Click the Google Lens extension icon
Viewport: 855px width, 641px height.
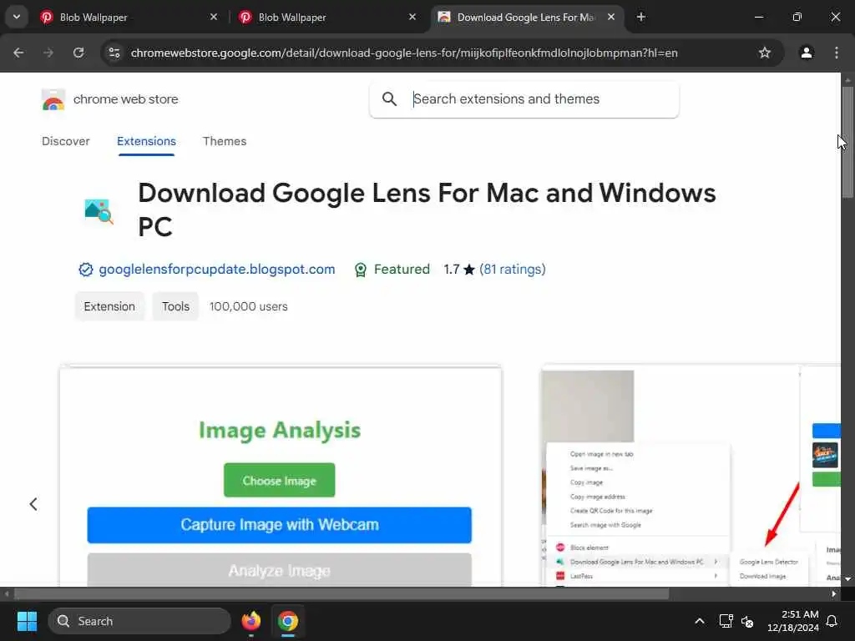coord(99,211)
